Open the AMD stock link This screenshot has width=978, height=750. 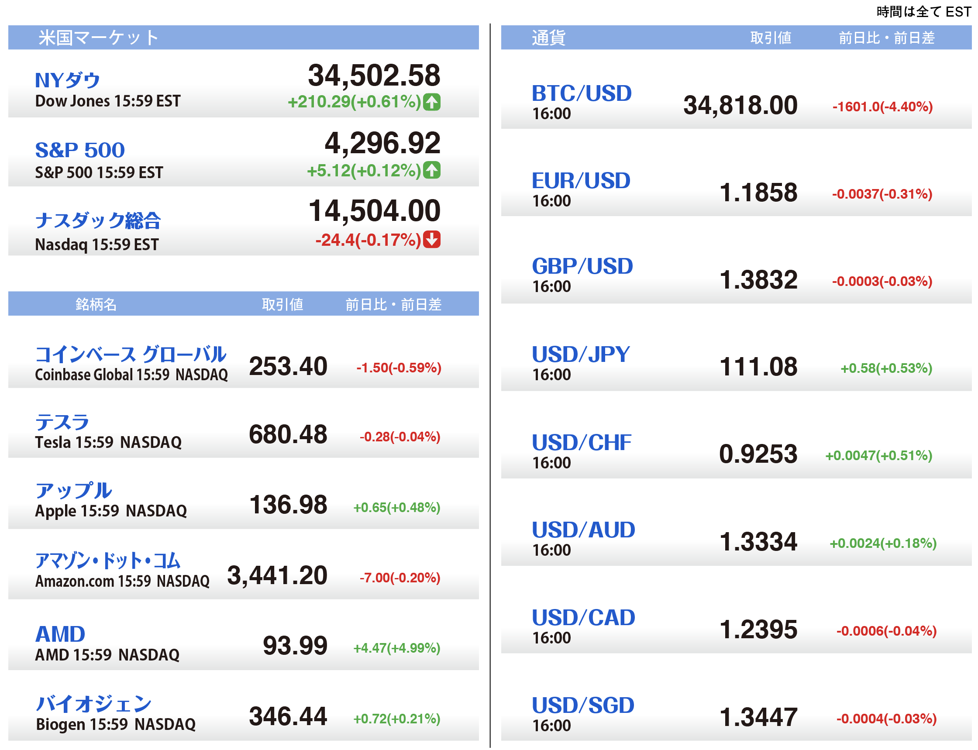pos(60,634)
